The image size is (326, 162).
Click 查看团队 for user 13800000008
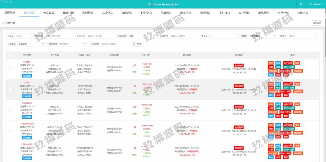click(x=298, y=133)
